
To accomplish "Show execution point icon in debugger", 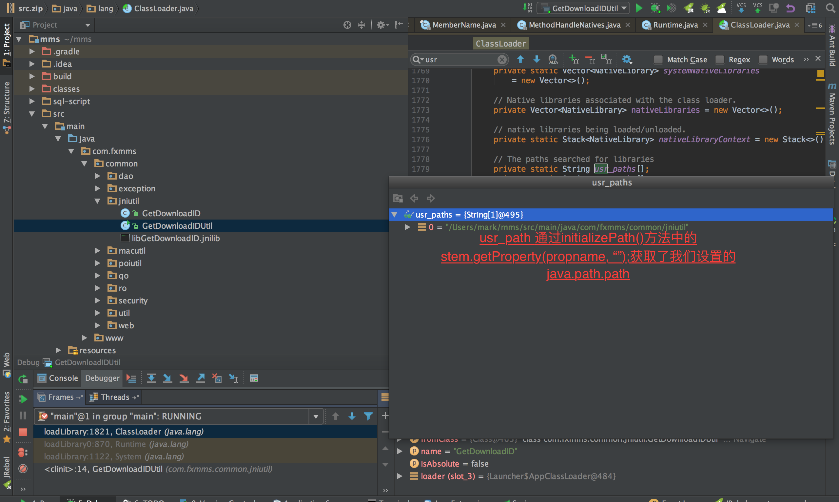I will pyautogui.click(x=131, y=378).
